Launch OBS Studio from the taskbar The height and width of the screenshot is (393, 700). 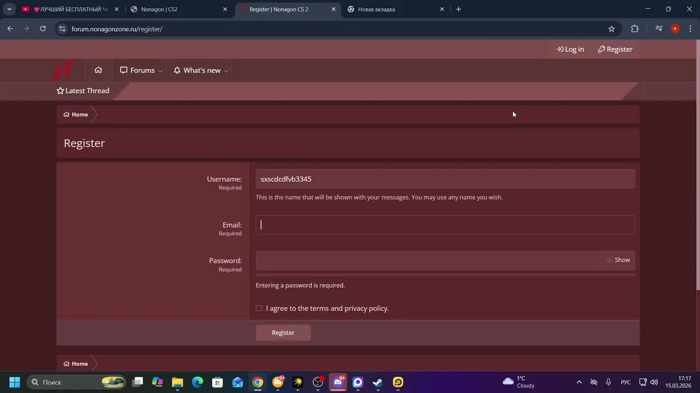(318, 382)
